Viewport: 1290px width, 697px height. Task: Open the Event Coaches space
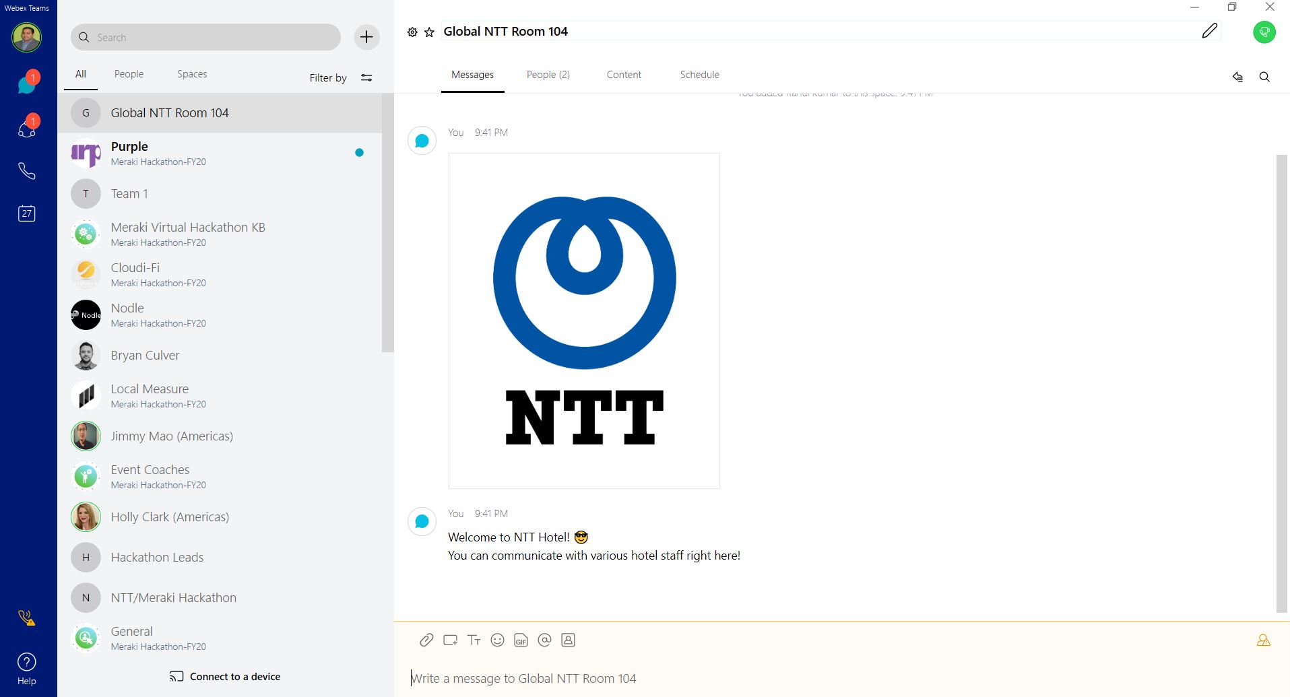click(220, 477)
